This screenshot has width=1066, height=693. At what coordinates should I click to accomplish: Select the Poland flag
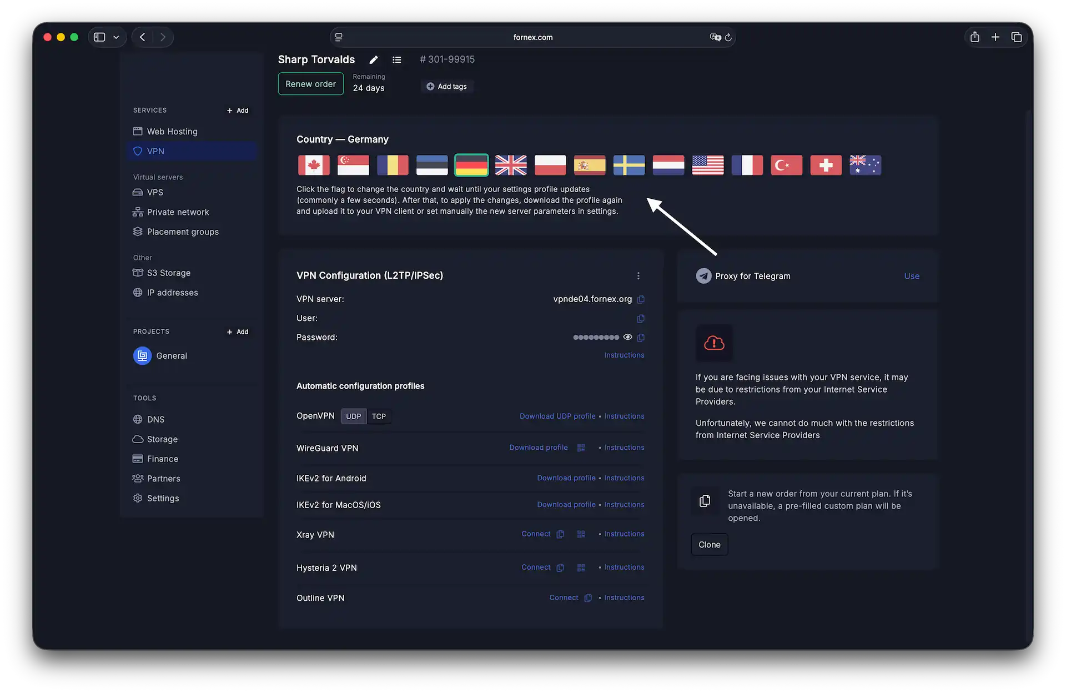point(550,165)
